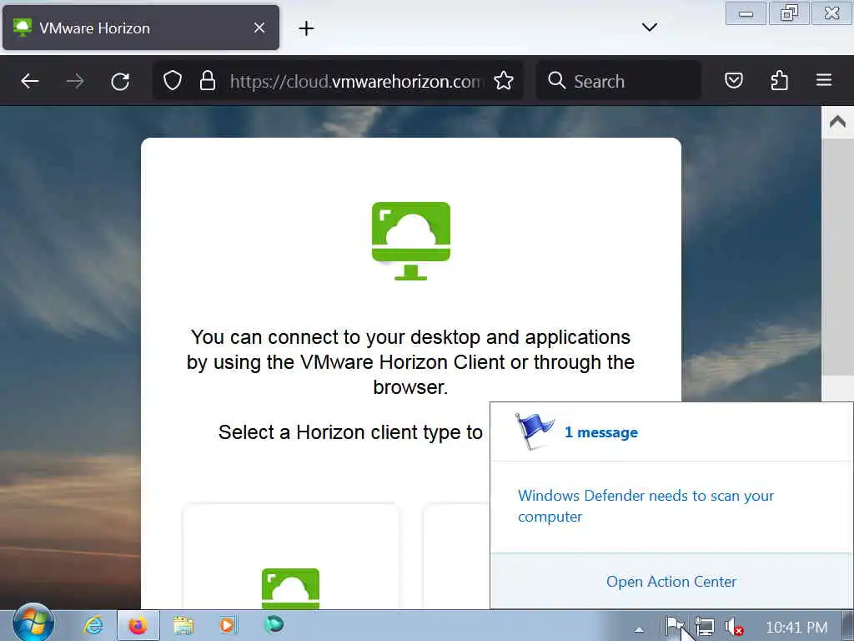Viewport: 854px width, 641px height.
Task: Click the page scrollbar up arrow
Action: [837, 122]
